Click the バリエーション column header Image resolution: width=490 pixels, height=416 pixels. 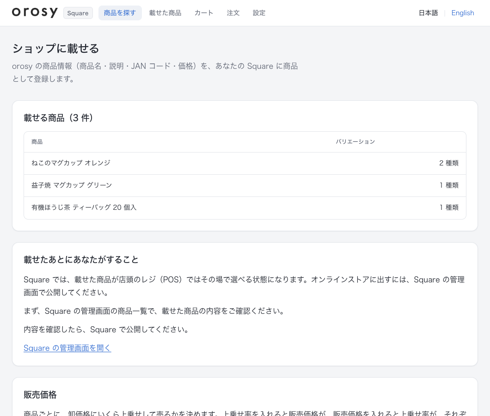pyautogui.click(x=355, y=142)
